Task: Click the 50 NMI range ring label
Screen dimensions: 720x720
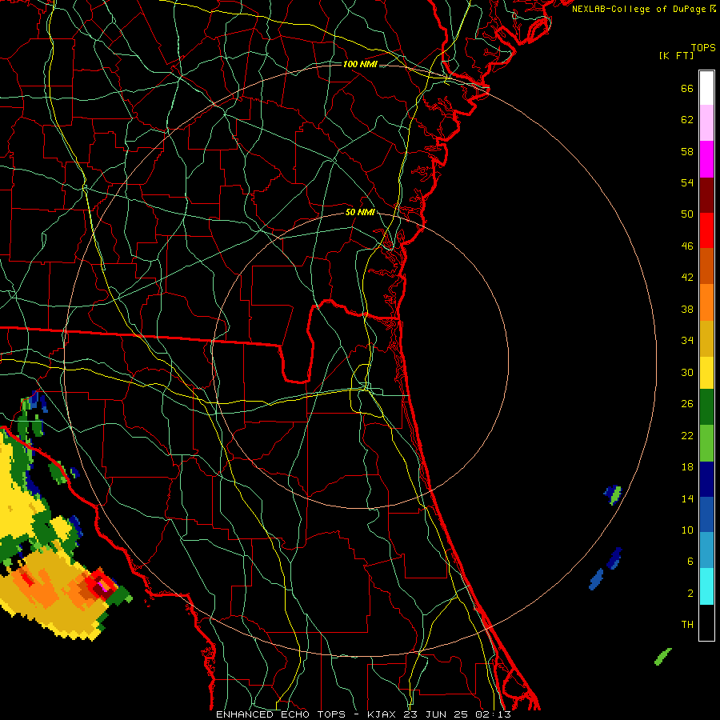Action: 360,212
